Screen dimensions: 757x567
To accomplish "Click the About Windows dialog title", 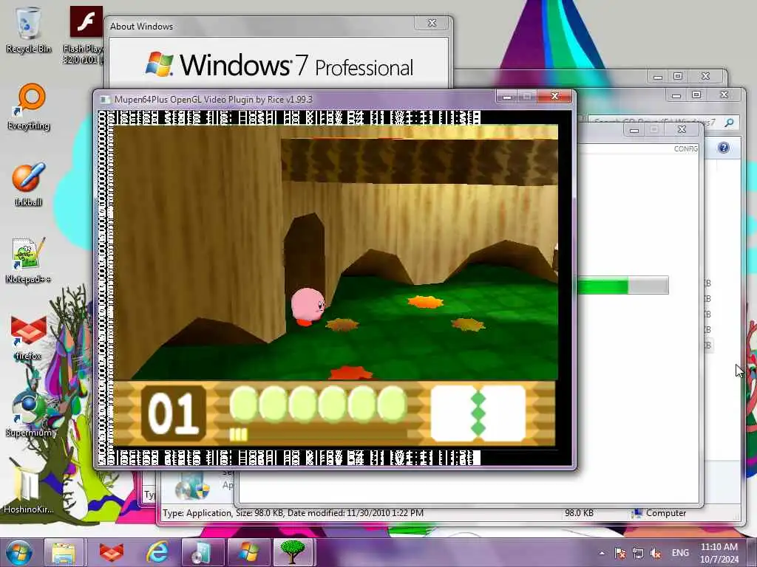I will point(141,27).
